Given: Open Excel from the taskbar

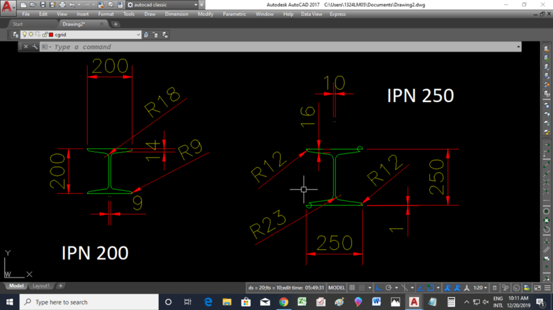Looking at the screenshot, I should [x=302, y=302].
